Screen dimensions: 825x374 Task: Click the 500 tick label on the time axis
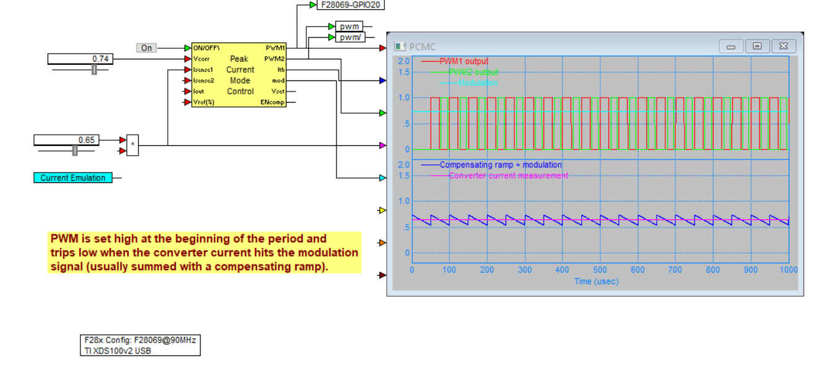600,270
